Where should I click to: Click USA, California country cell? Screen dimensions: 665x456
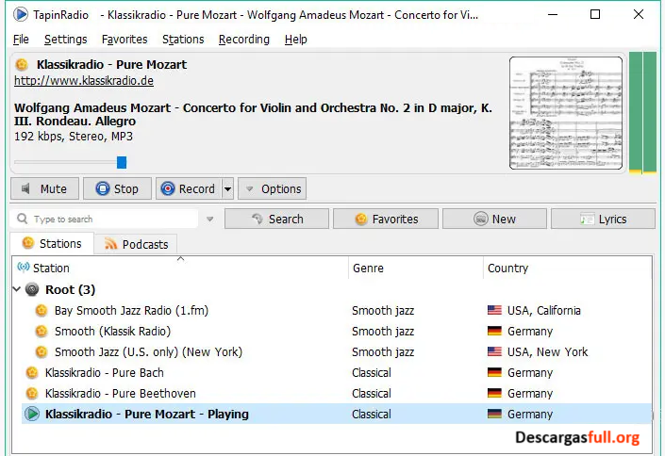[543, 311]
